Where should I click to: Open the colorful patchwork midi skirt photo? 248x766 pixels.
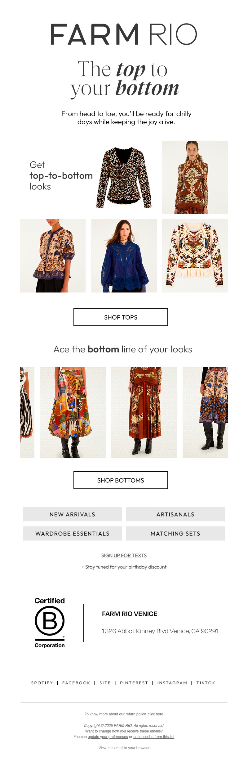tap(73, 412)
